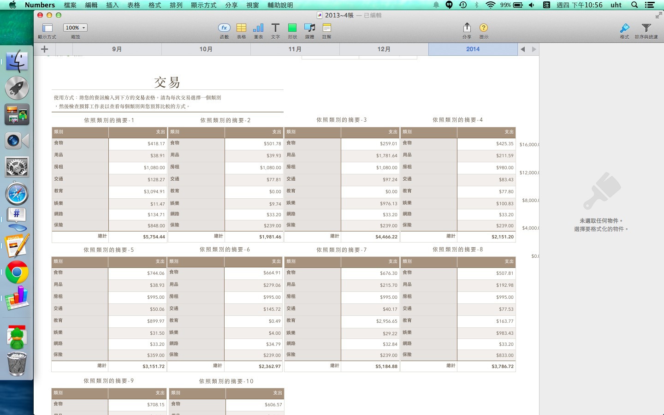The width and height of the screenshot is (664, 415).
Task: Click the Time Machine menu bar icon
Action: pyautogui.click(x=463, y=5)
